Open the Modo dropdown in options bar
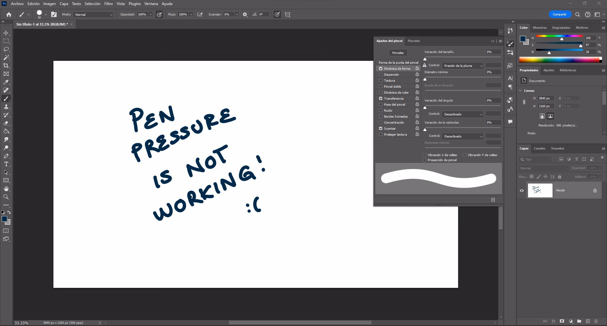 (93, 15)
